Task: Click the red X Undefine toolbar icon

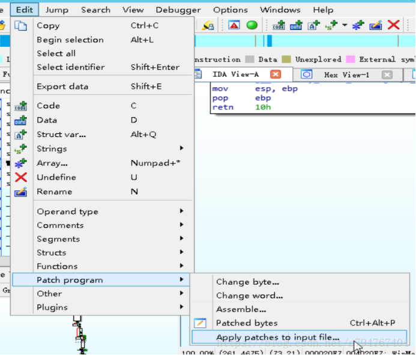Action: [x=394, y=25]
